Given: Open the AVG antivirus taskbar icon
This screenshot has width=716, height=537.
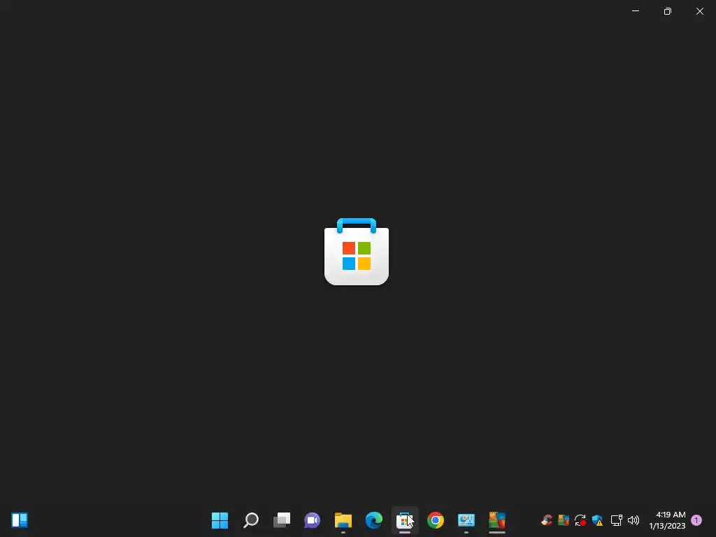Looking at the screenshot, I should (497, 520).
